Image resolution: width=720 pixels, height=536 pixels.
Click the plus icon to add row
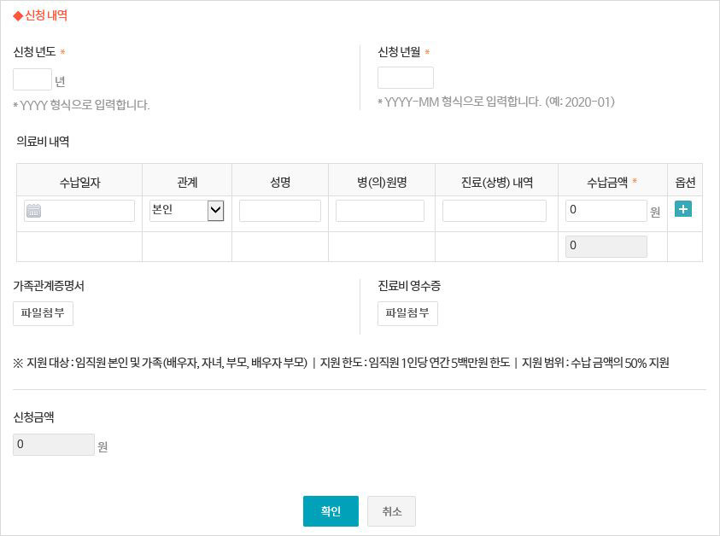click(682, 209)
